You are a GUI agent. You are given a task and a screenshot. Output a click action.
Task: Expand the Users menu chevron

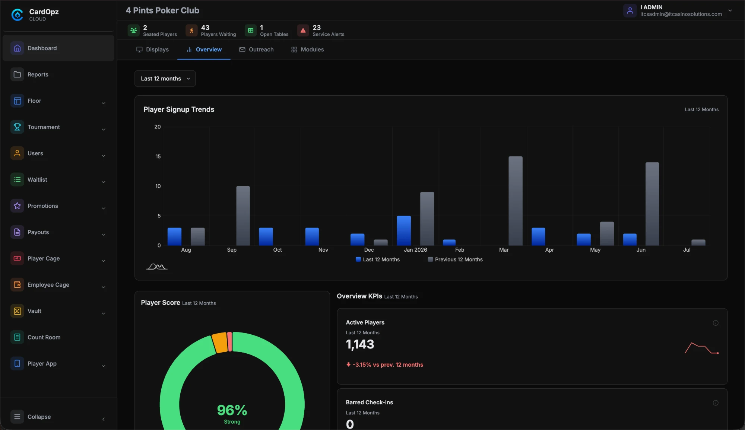click(x=104, y=156)
